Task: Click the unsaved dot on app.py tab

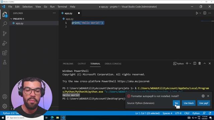Action: click(79, 13)
